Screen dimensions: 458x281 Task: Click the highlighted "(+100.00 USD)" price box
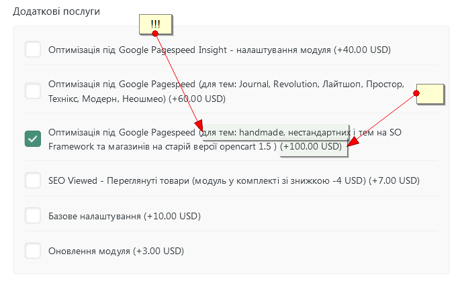(312, 147)
